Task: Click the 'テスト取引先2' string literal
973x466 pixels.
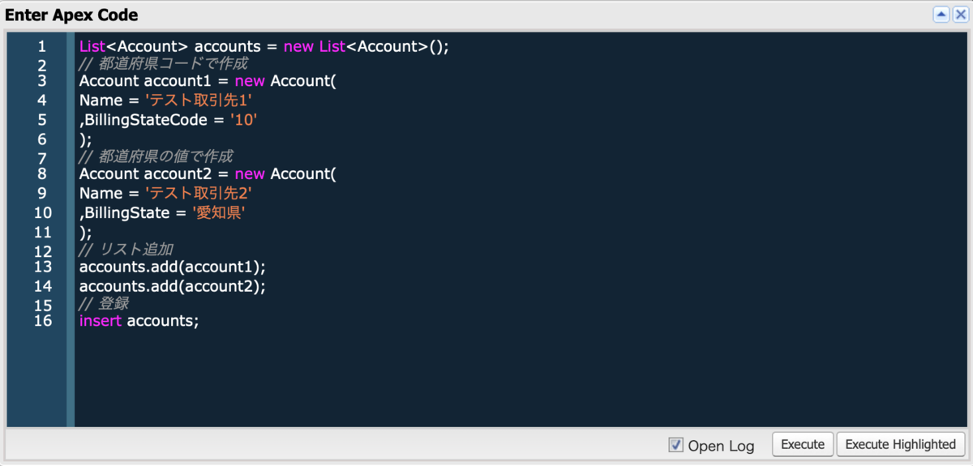Action: click(x=199, y=193)
